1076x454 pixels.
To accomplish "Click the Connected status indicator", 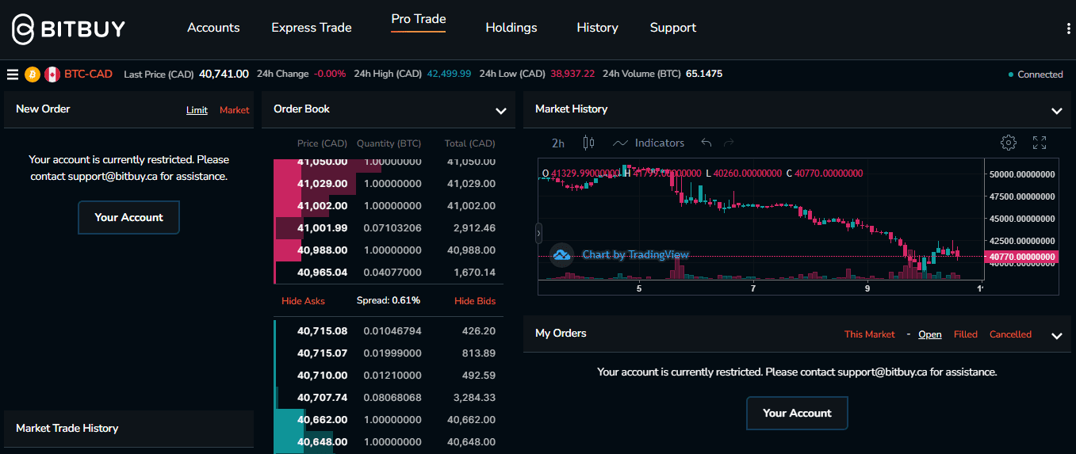I will point(1036,74).
